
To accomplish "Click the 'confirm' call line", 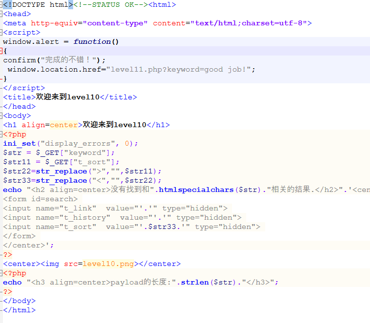I will point(54,60).
